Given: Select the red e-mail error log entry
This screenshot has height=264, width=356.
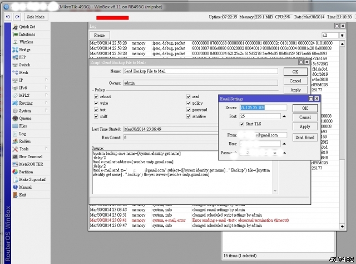Looking at the screenshot, I should [214, 221].
